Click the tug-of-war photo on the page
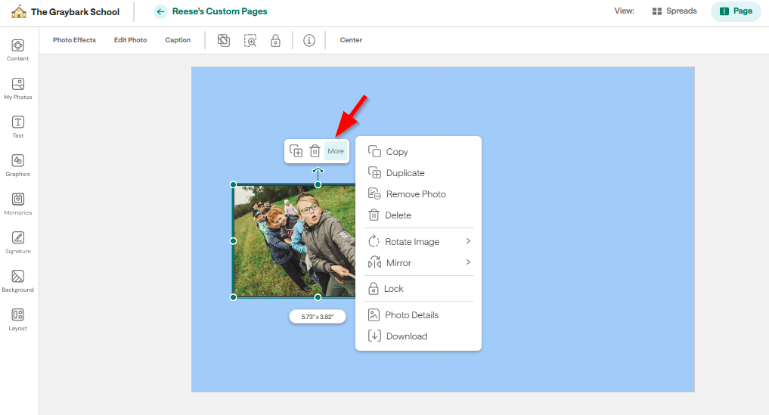 294,241
